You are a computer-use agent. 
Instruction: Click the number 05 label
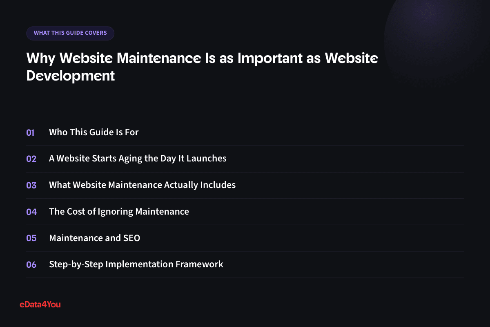pyautogui.click(x=31, y=238)
